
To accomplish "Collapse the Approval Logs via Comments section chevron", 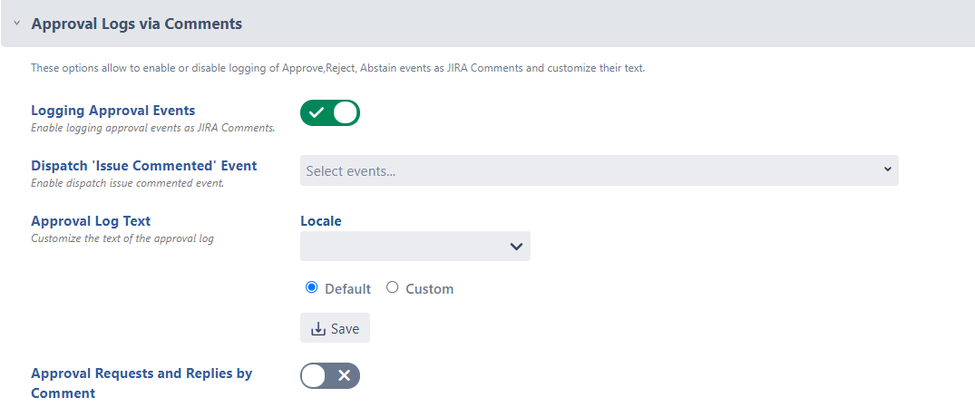I will point(16,24).
